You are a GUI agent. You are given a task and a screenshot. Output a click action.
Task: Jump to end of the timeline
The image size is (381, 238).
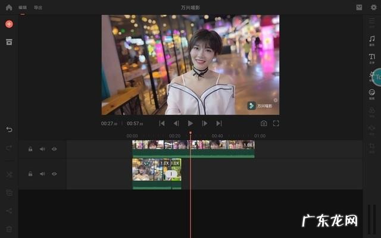click(219, 123)
